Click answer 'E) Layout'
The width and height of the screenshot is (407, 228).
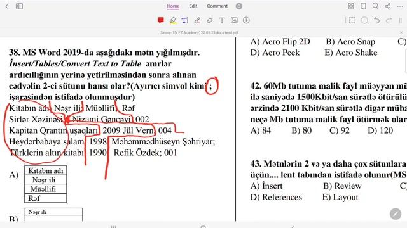coord(340,197)
